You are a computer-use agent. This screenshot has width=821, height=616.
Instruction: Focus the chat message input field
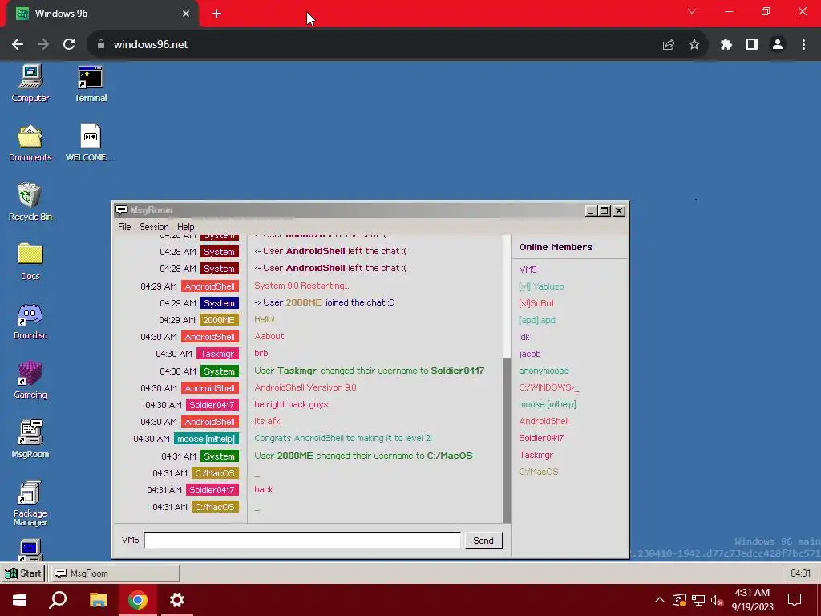point(302,540)
